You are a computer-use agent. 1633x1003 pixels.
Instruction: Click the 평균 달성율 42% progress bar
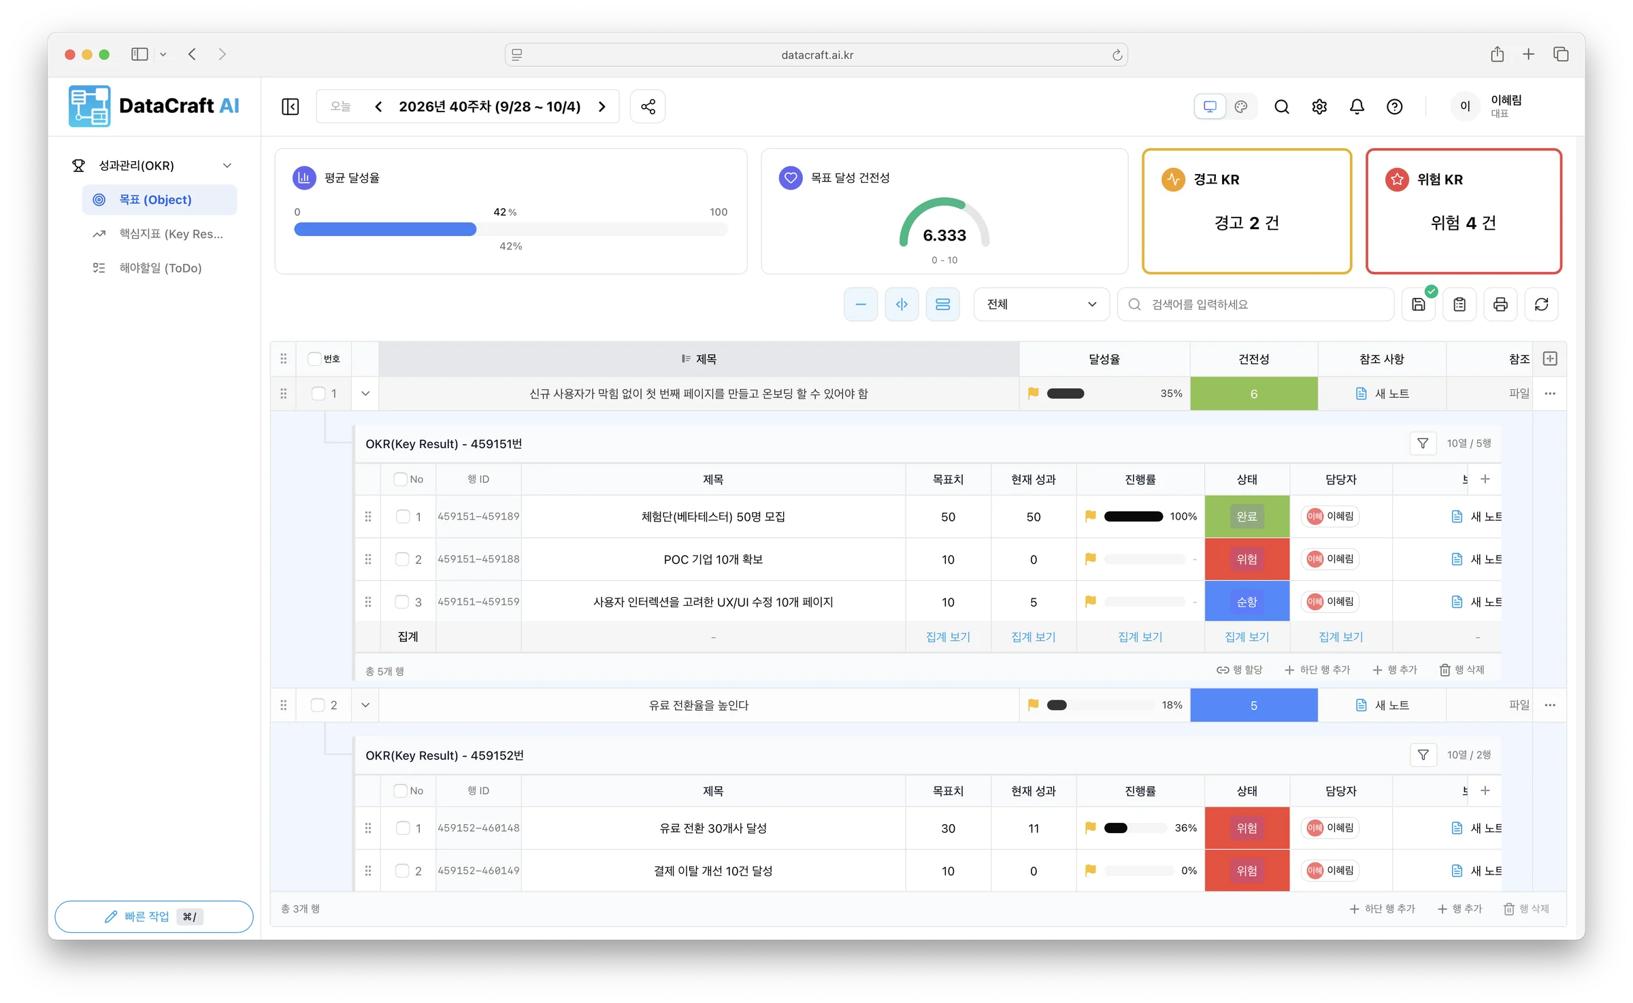coord(510,229)
